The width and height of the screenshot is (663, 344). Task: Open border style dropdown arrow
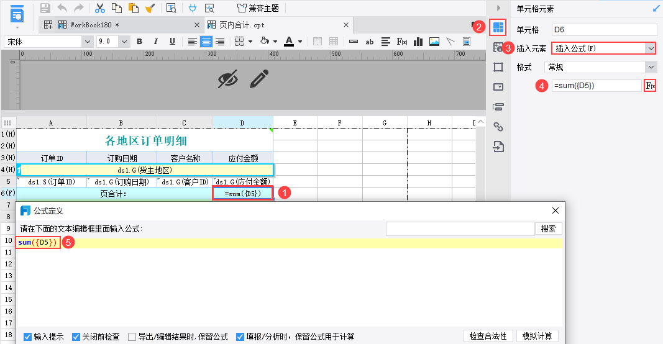[250, 42]
